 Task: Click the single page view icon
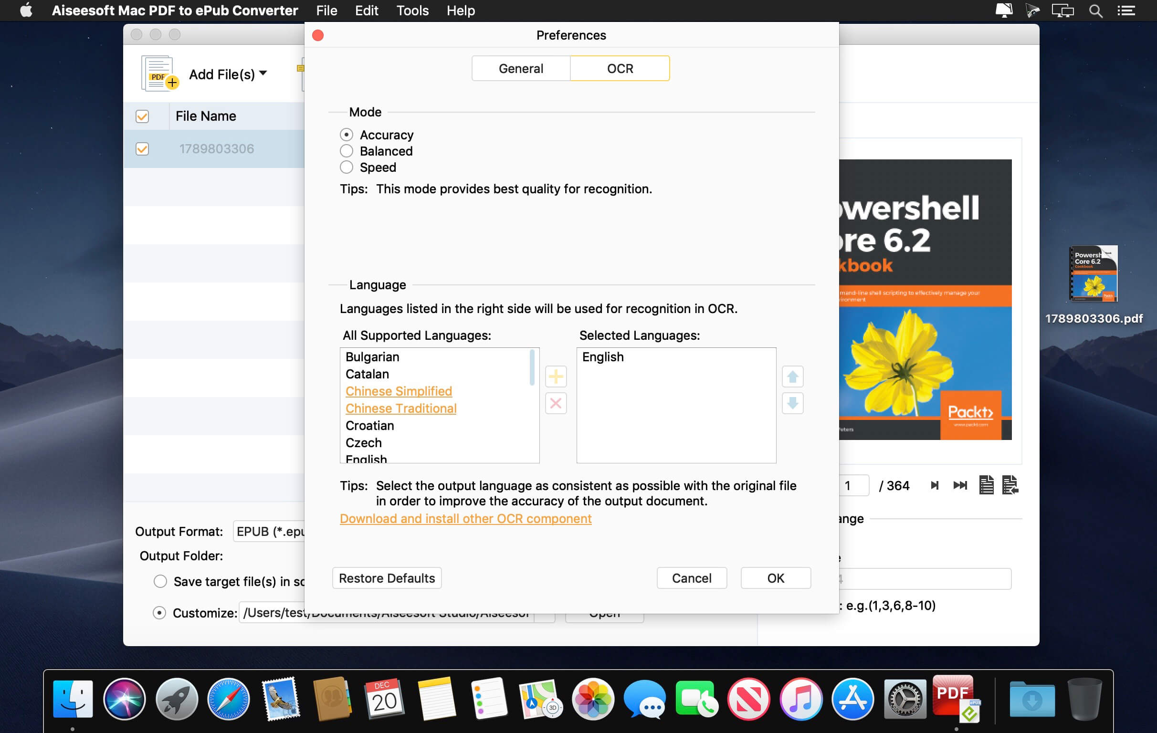click(986, 485)
